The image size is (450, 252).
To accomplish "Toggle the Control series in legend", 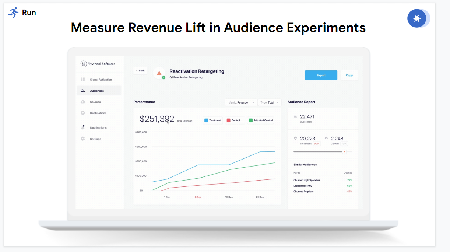I will point(235,120).
